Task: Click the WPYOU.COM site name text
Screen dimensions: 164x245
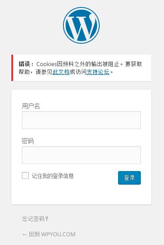Action: 58,234
